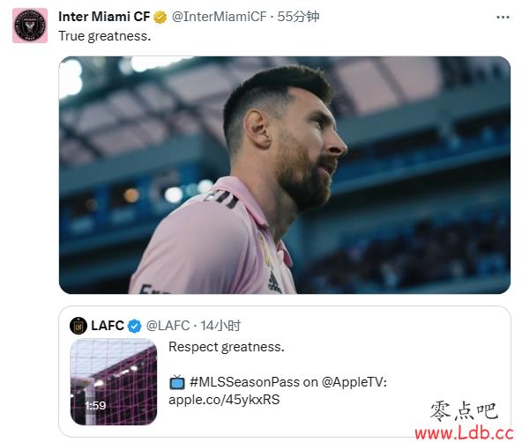Viewport: 522px width, 442px height.
Task: Click the blue TV emoji icon
Action: pos(177,382)
